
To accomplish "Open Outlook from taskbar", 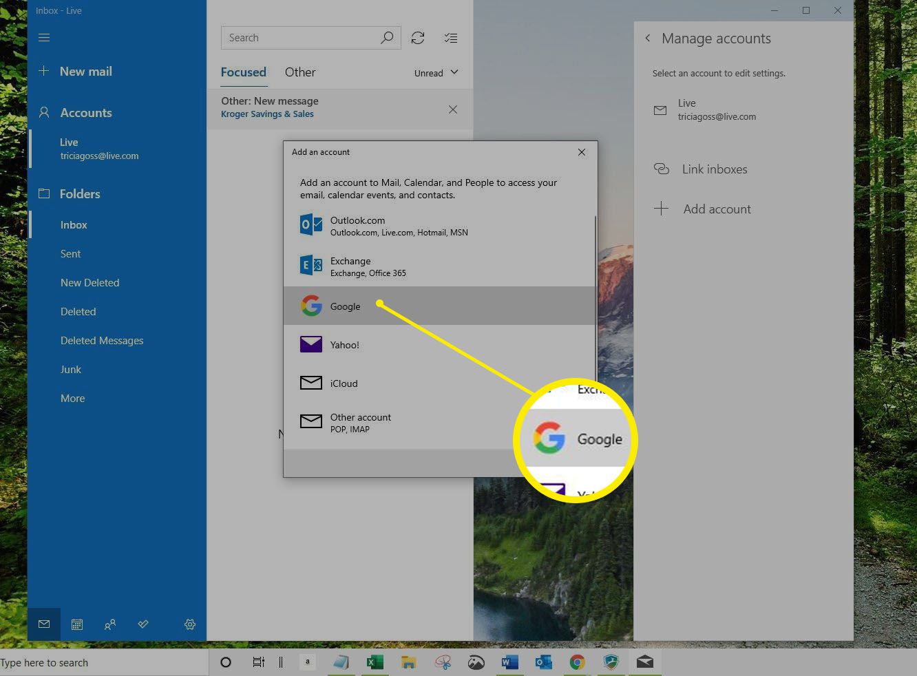I will 543,663.
